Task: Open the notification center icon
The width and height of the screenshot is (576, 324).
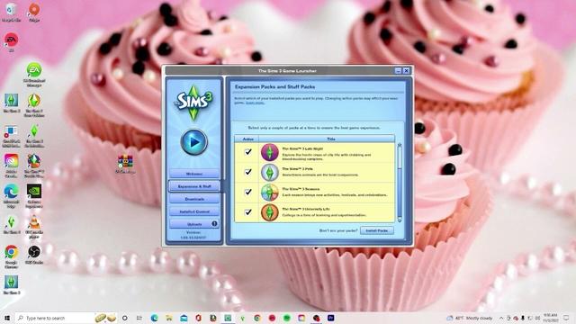Action: 567,318
